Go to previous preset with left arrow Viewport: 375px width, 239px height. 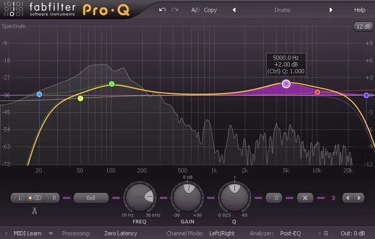(234, 10)
